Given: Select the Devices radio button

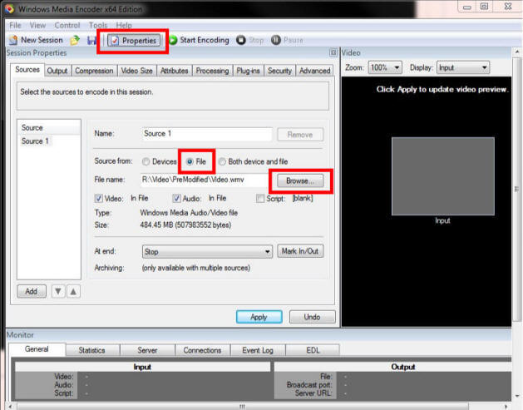Looking at the screenshot, I should (x=146, y=162).
